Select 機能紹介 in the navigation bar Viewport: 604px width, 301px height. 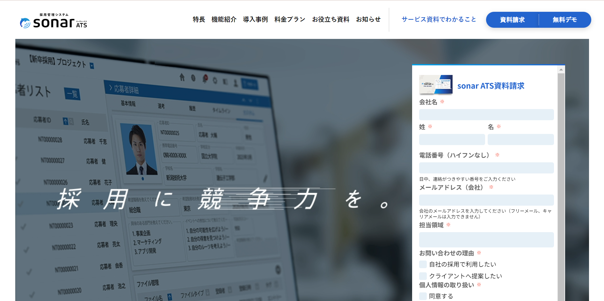tap(224, 19)
